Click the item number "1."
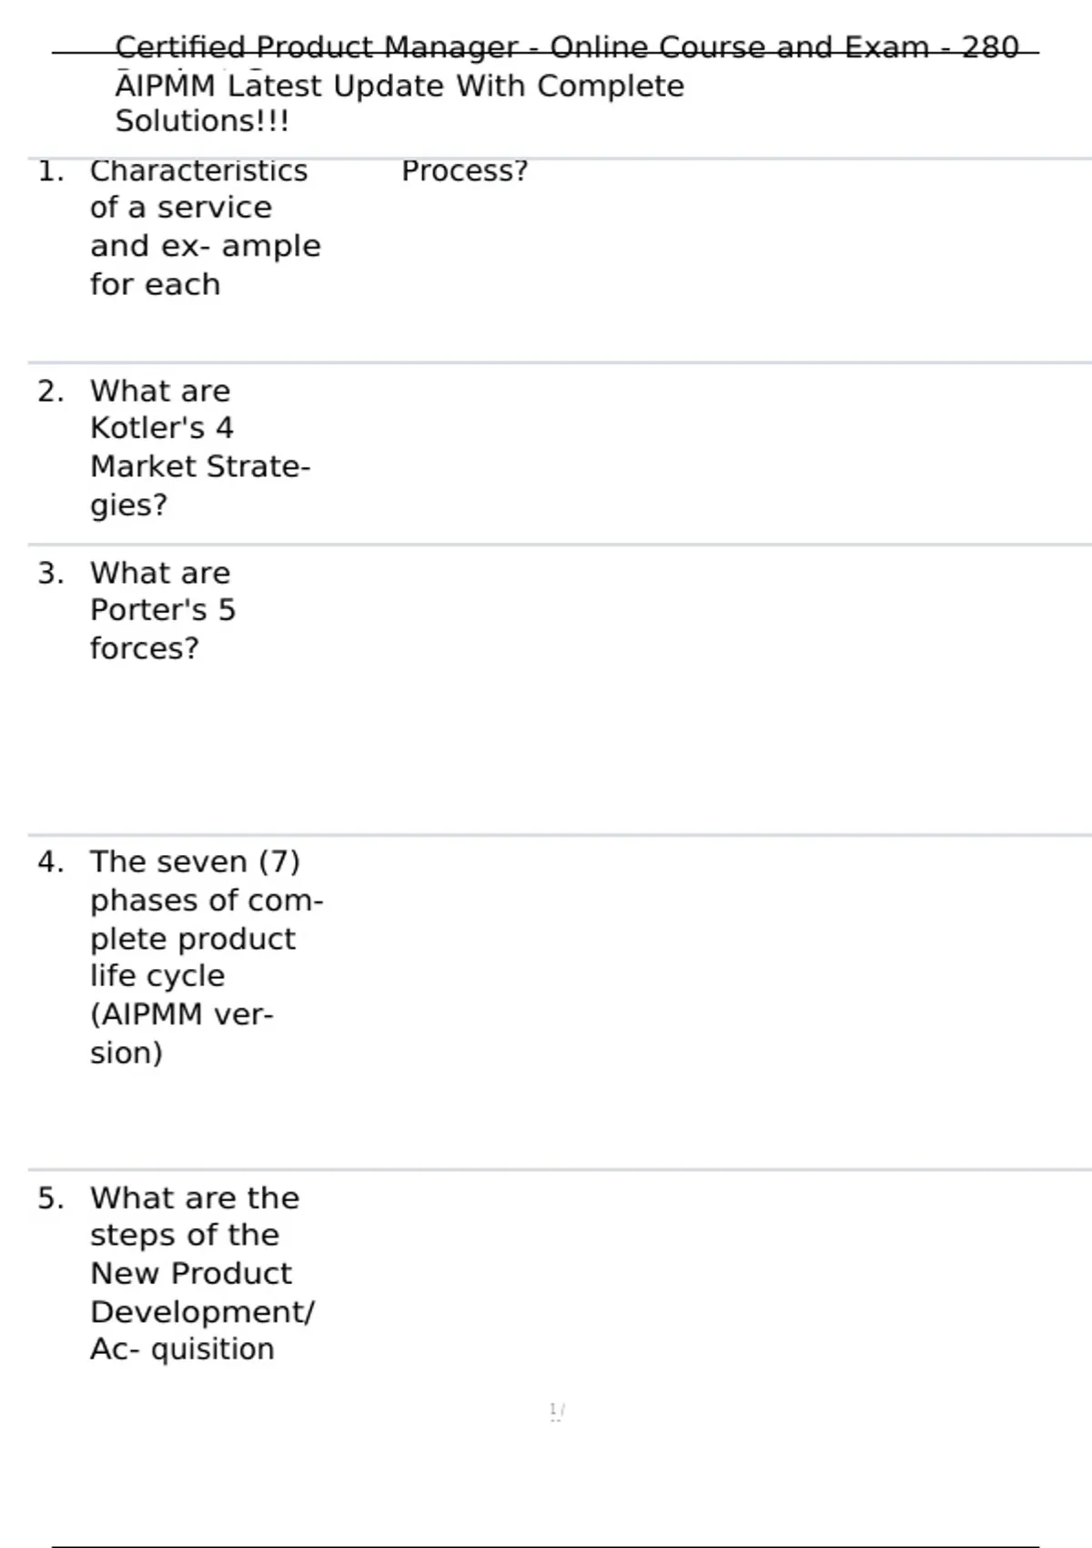 51,171
